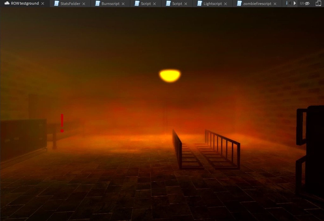
Task: Click the glowing yellow ceiling light
Action: (x=170, y=75)
